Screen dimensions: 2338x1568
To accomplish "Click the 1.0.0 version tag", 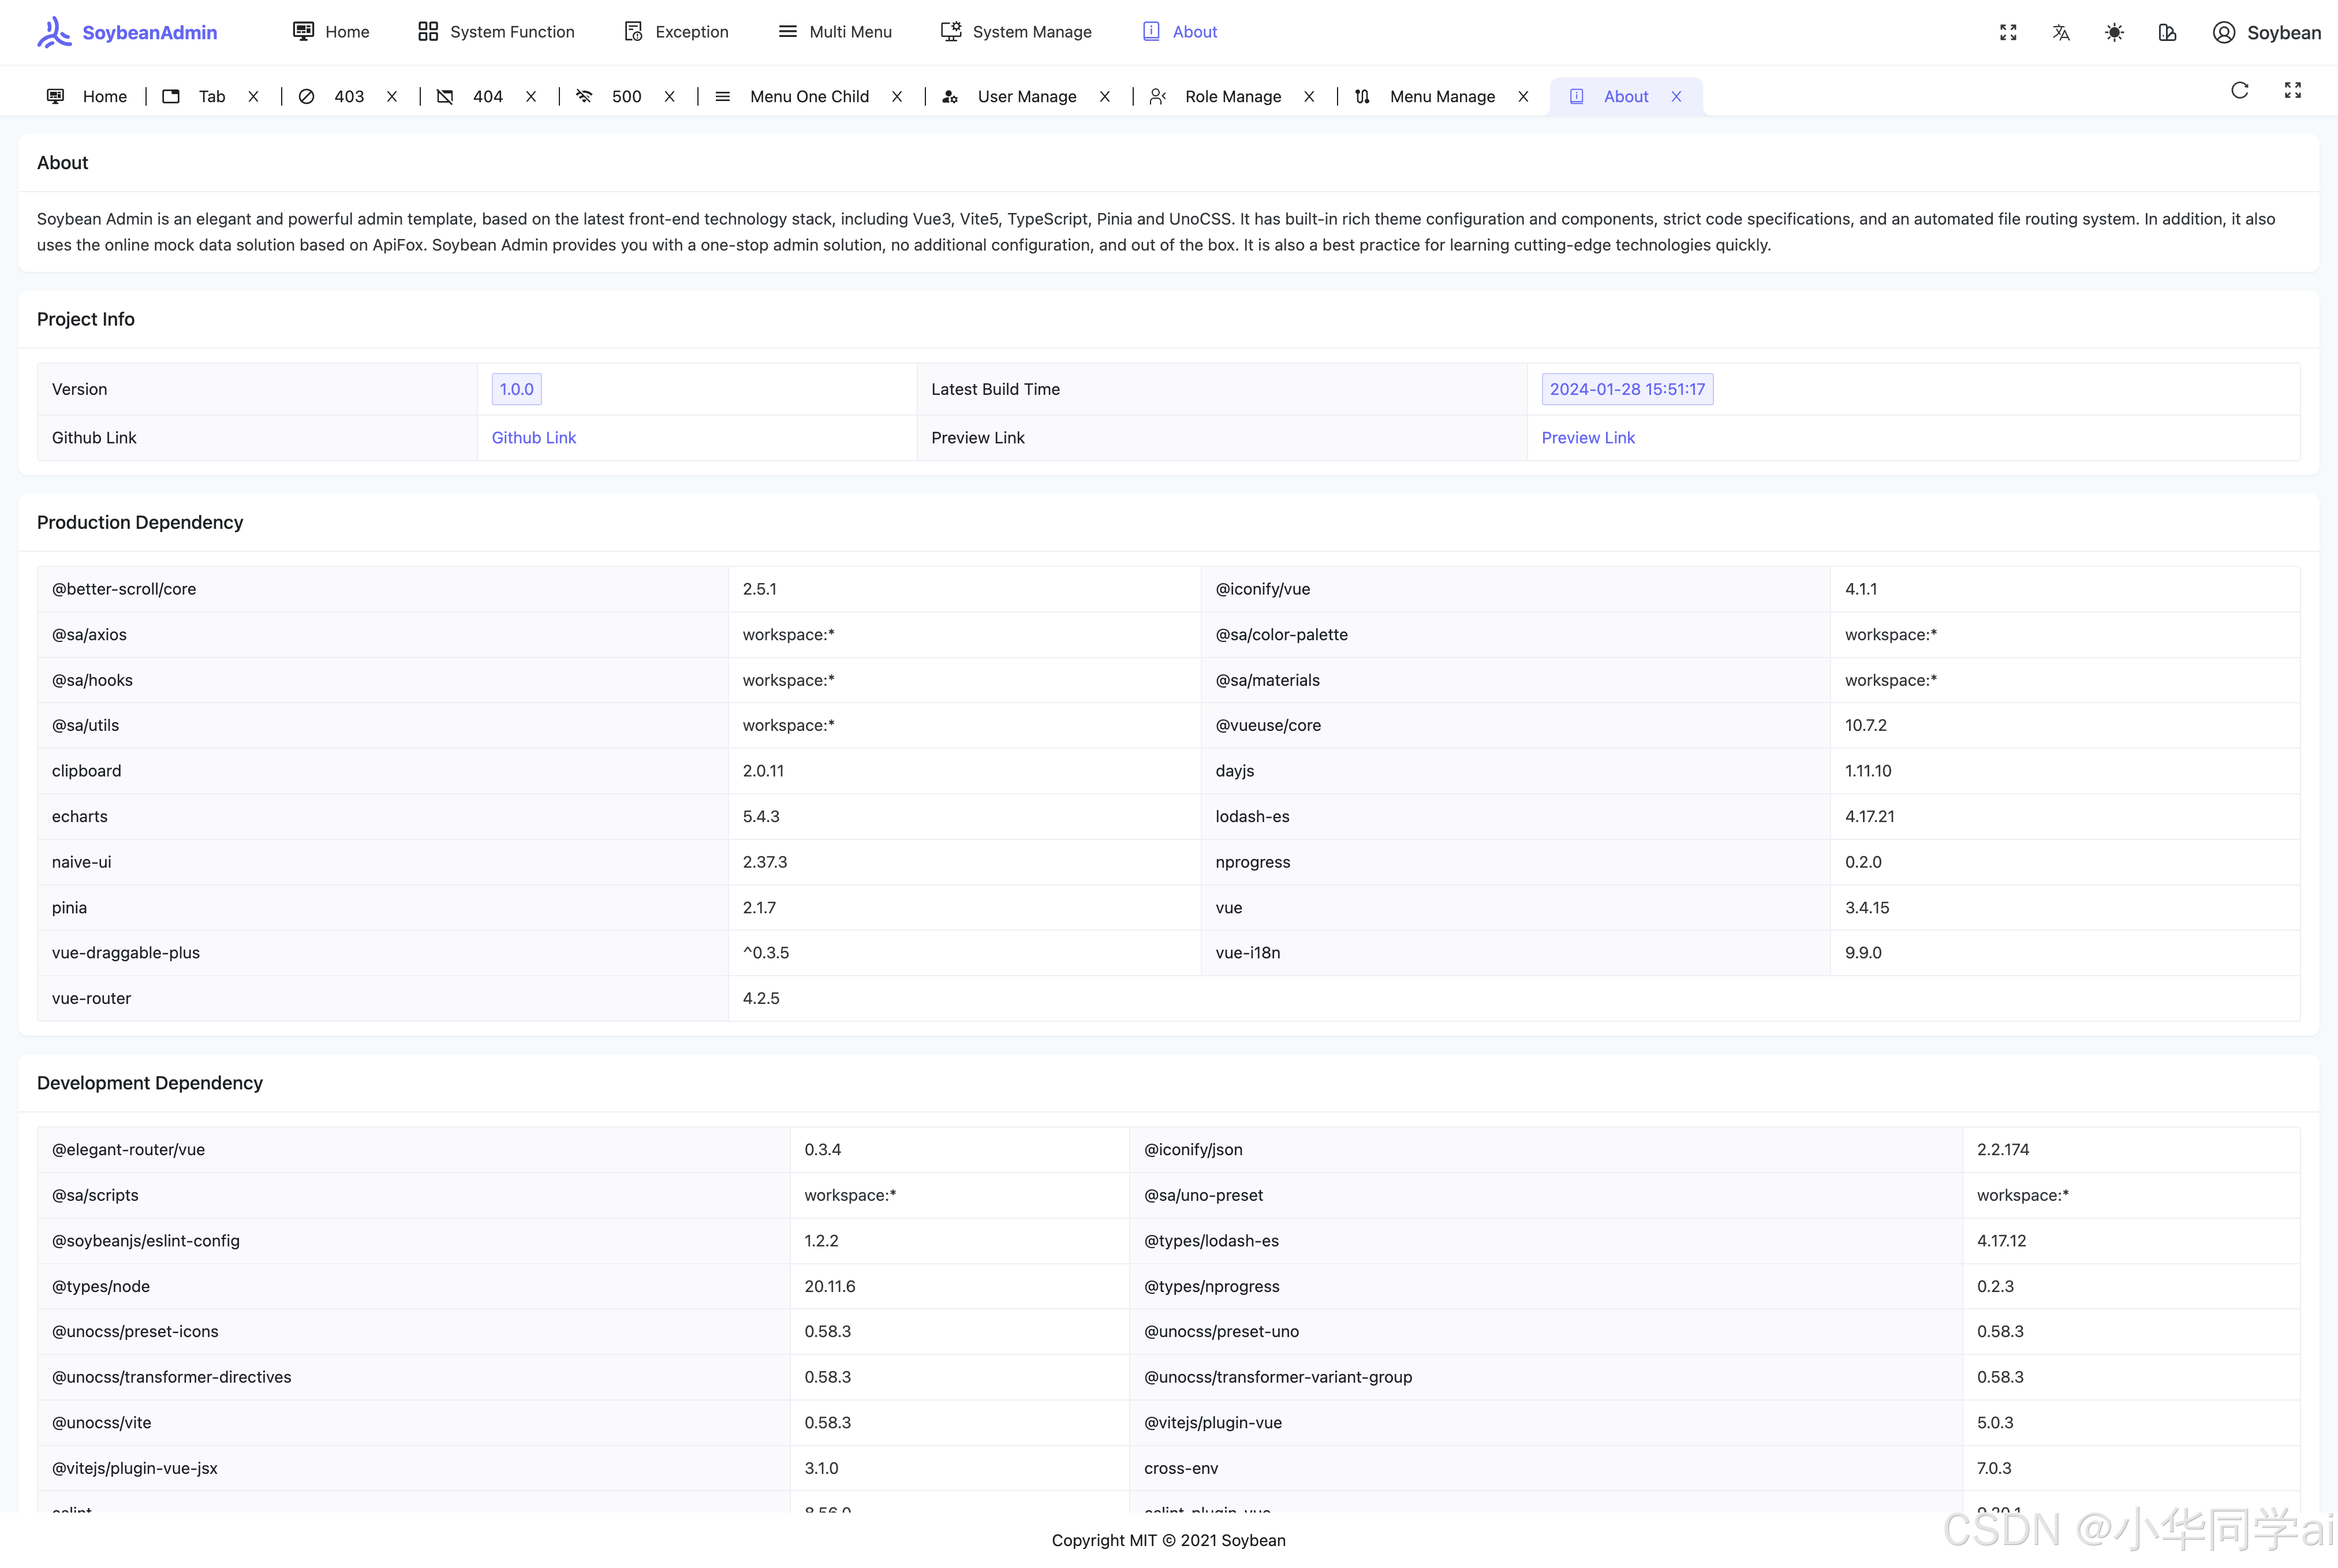I will click(x=516, y=389).
